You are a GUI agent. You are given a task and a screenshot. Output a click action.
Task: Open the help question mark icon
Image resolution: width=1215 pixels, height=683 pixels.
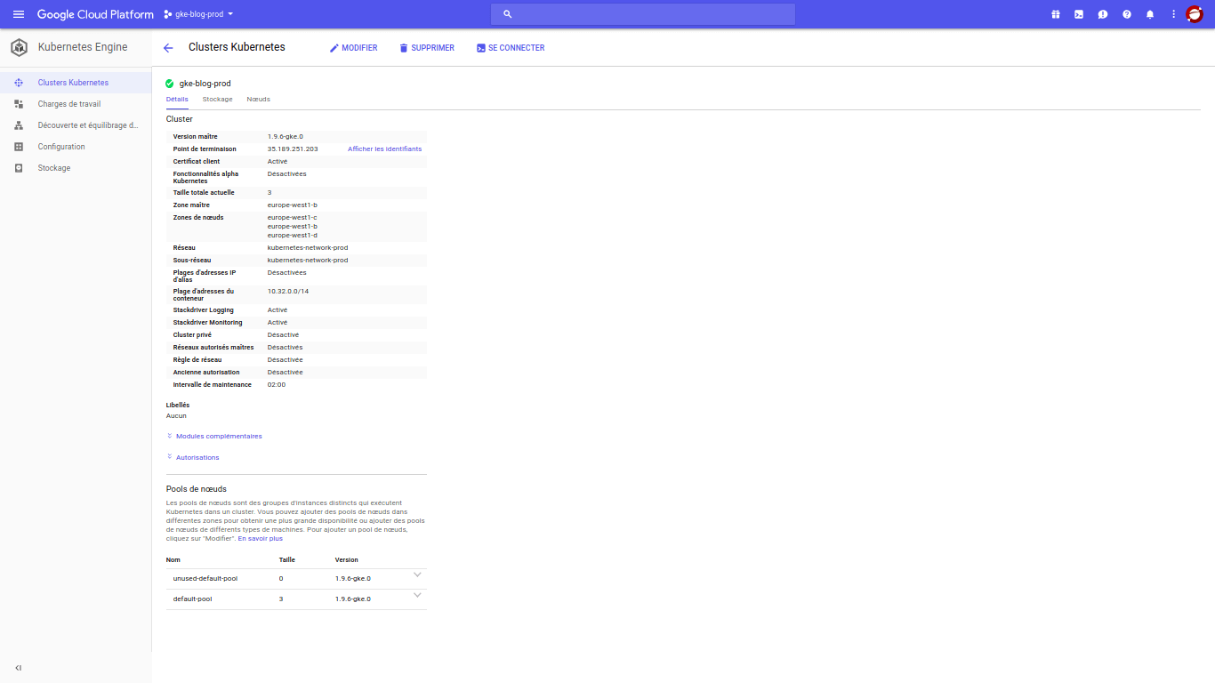pos(1127,14)
